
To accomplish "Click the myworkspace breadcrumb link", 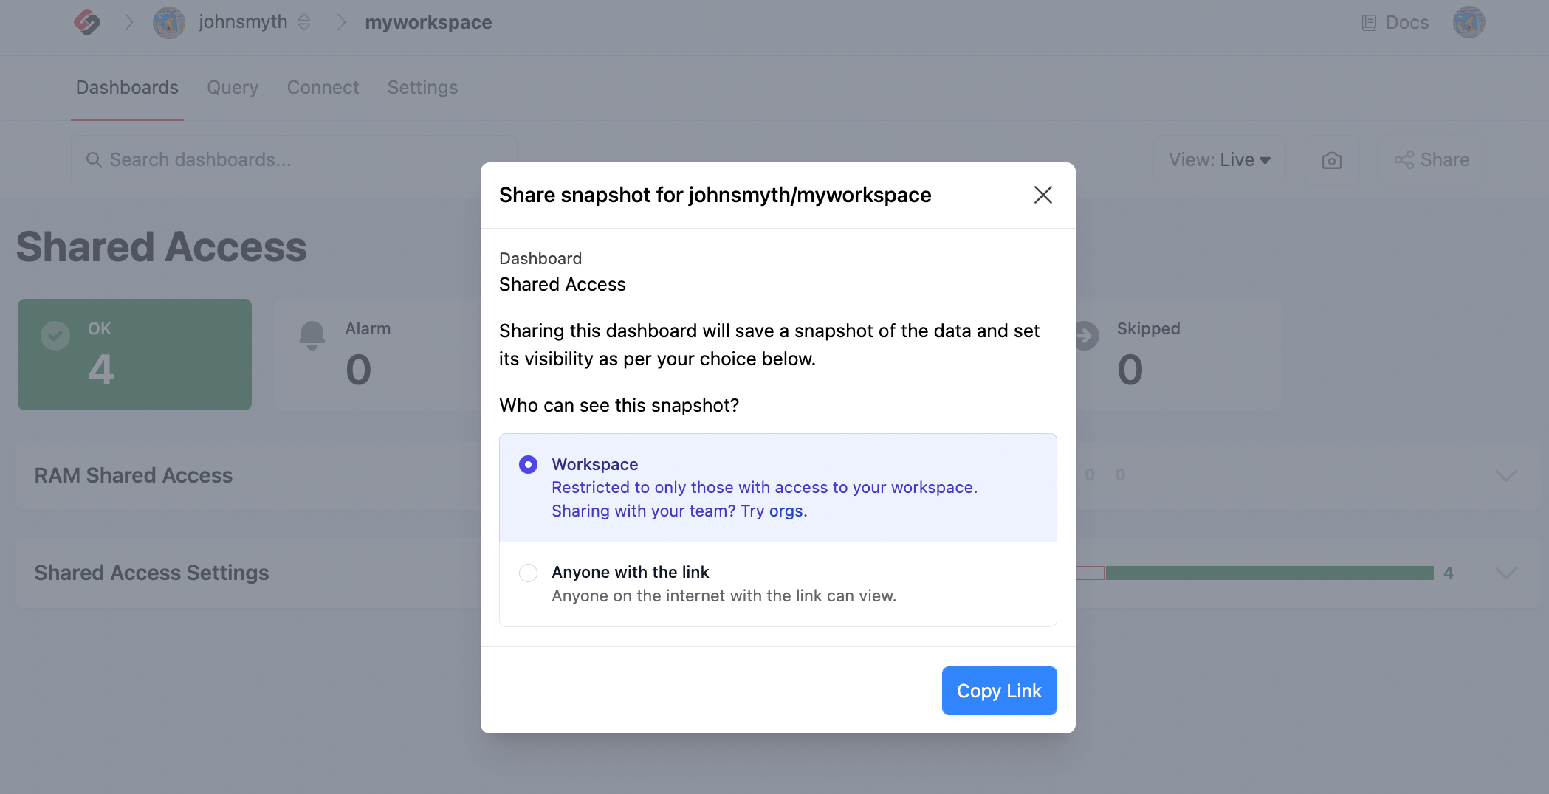I will 428,23.
